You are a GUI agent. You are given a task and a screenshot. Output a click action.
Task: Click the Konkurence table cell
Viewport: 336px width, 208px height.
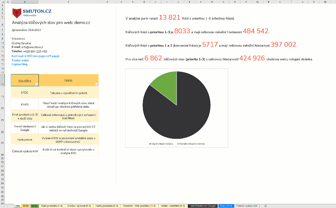point(25,139)
